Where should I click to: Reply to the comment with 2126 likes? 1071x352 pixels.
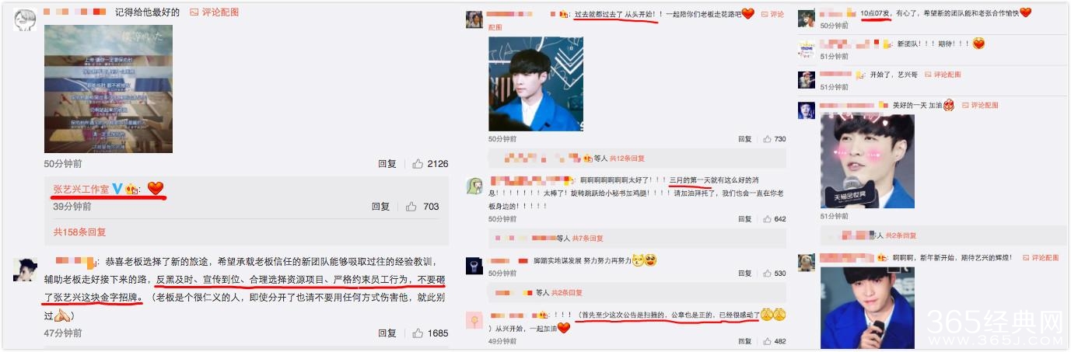point(387,164)
